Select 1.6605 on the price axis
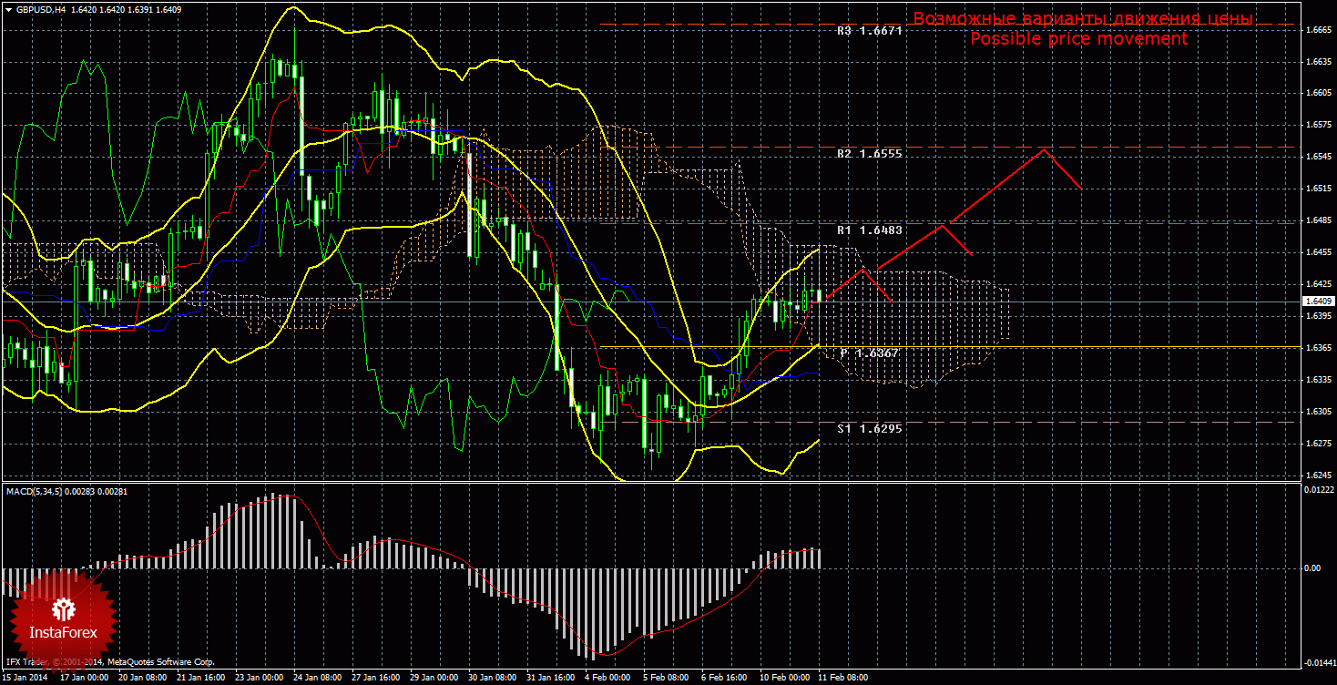The image size is (1337, 685). [x=1319, y=93]
